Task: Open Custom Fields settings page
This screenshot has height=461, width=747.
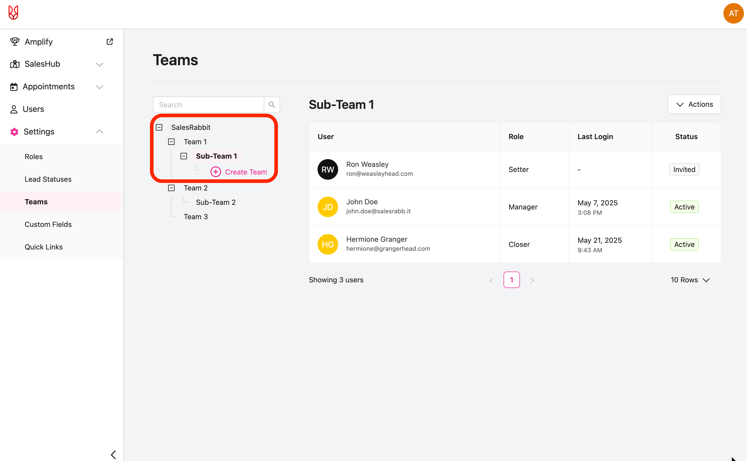Action: (48, 224)
